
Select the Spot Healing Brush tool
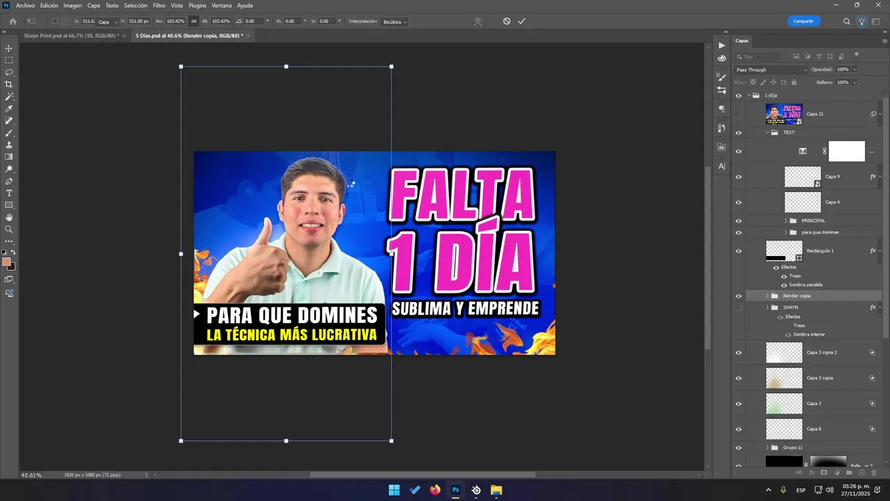(x=9, y=120)
